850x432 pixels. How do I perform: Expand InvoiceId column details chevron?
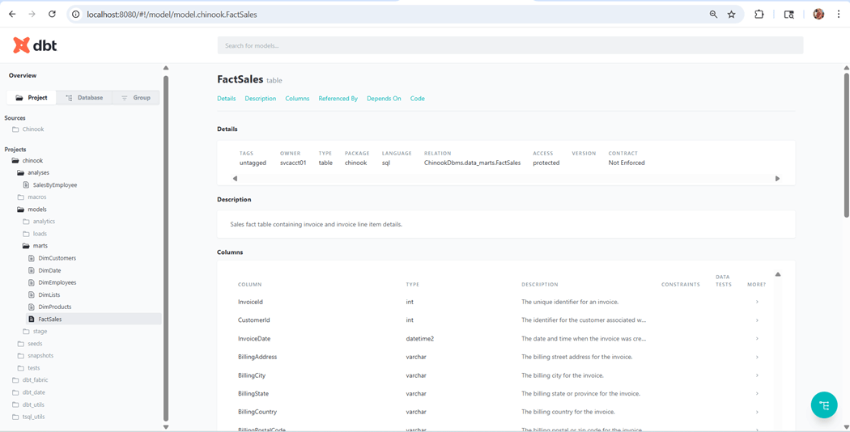(757, 302)
